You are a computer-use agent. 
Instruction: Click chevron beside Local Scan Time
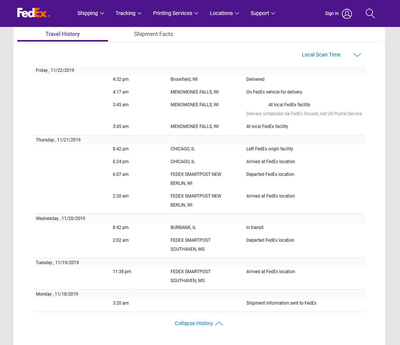tap(357, 55)
